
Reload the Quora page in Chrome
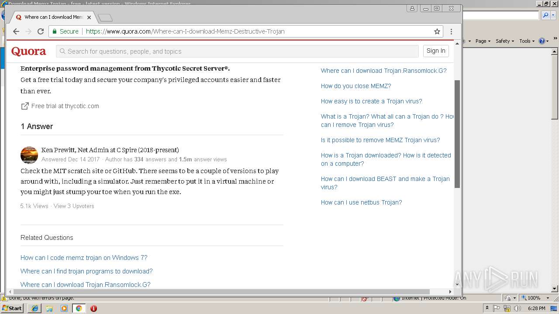pyautogui.click(x=41, y=31)
